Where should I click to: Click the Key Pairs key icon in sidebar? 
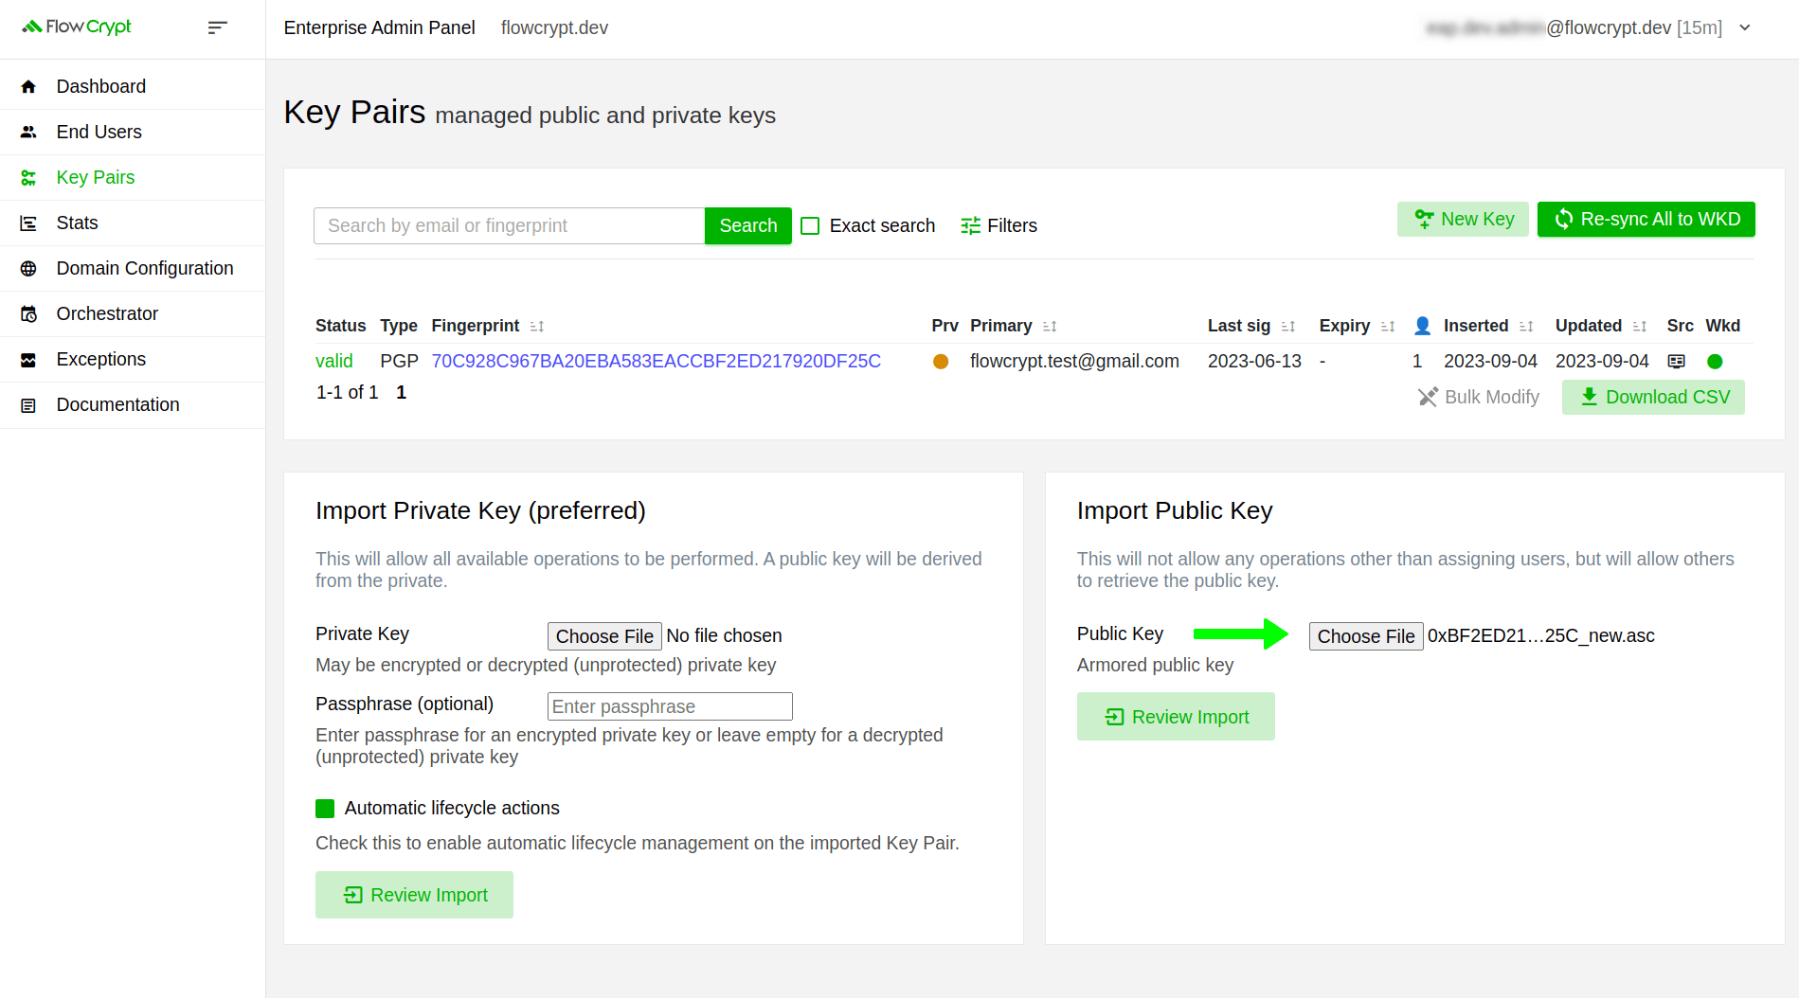pyautogui.click(x=28, y=177)
